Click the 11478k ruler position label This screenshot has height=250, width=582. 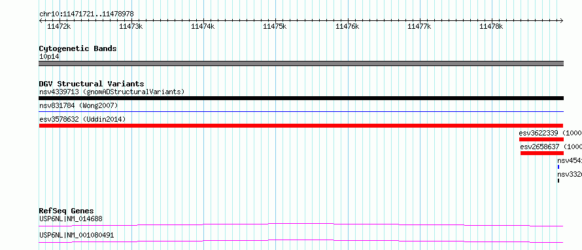tap(492, 26)
